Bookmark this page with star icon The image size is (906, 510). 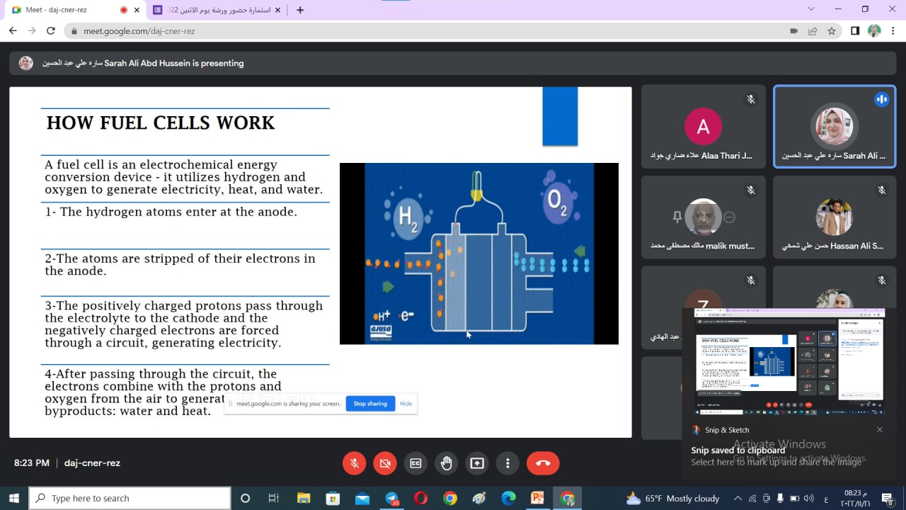coord(832,31)
